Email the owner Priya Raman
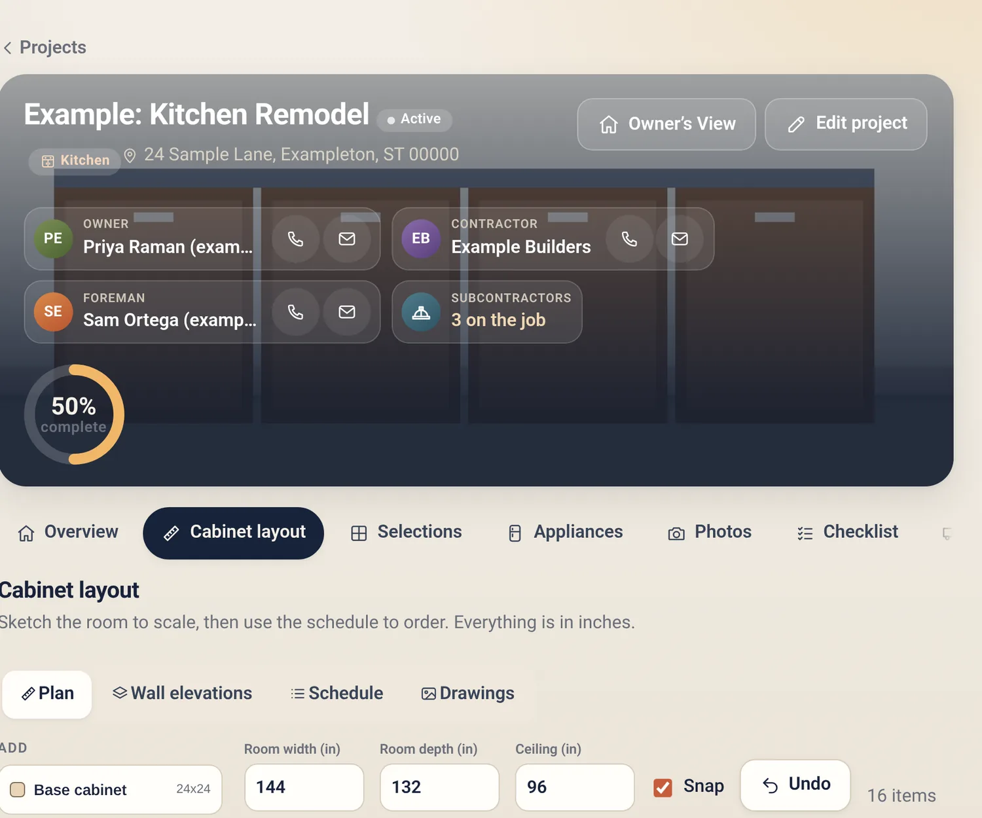 (x=347, y=239)
